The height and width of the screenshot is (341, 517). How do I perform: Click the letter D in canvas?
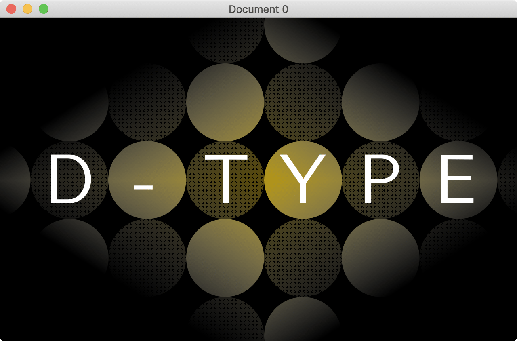point(70,179)
